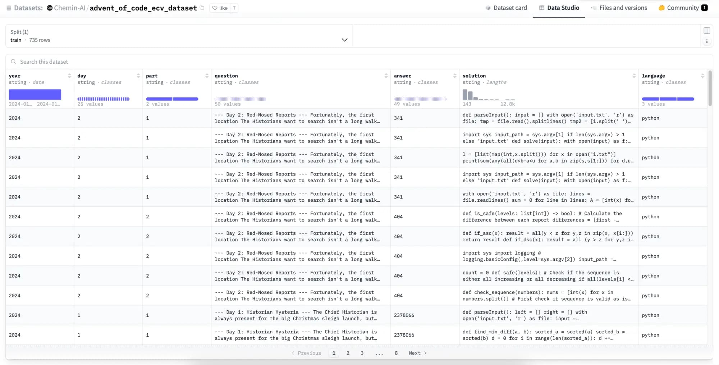Viewport: 719px width, 365px height.
Task: Click the Chemin-AI organization link
Action: click(x=69, y=8)
